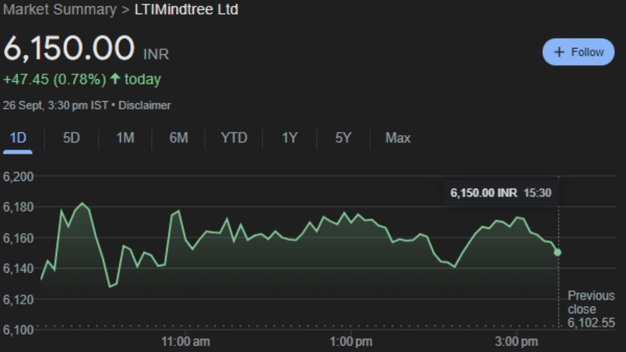Click the 6,180 y-axis label
The image size is (626, 352).
[18, 207]
